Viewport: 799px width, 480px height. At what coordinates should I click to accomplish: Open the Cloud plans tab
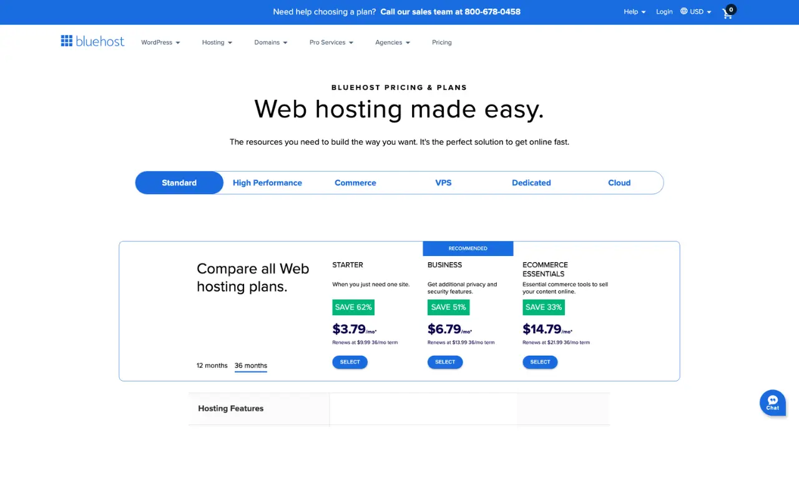[619, 183]
